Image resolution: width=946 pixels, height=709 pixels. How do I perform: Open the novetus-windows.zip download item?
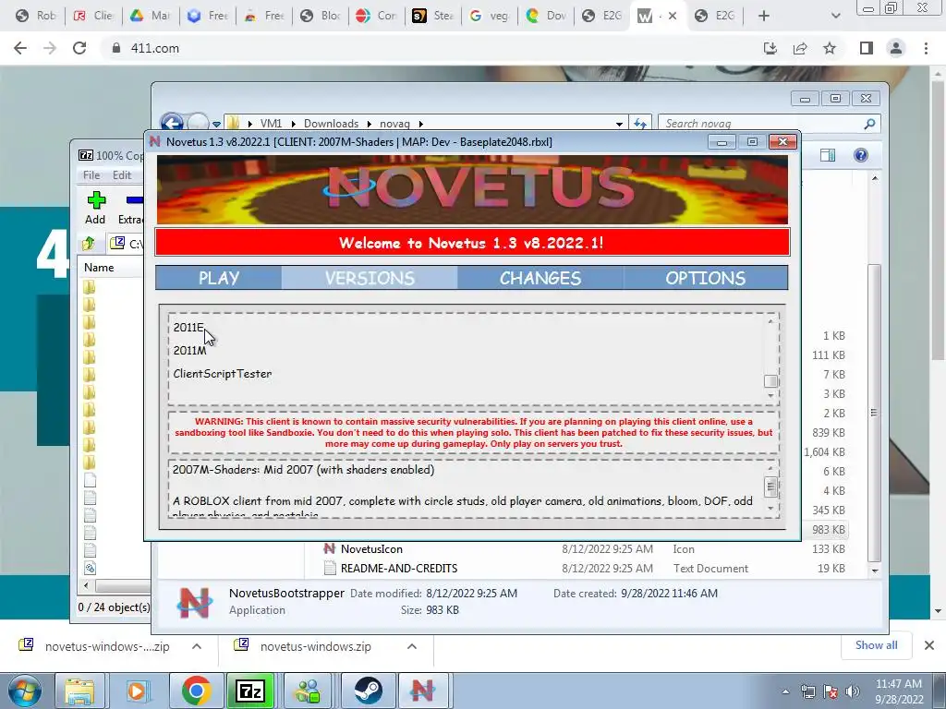pos(316,646)
